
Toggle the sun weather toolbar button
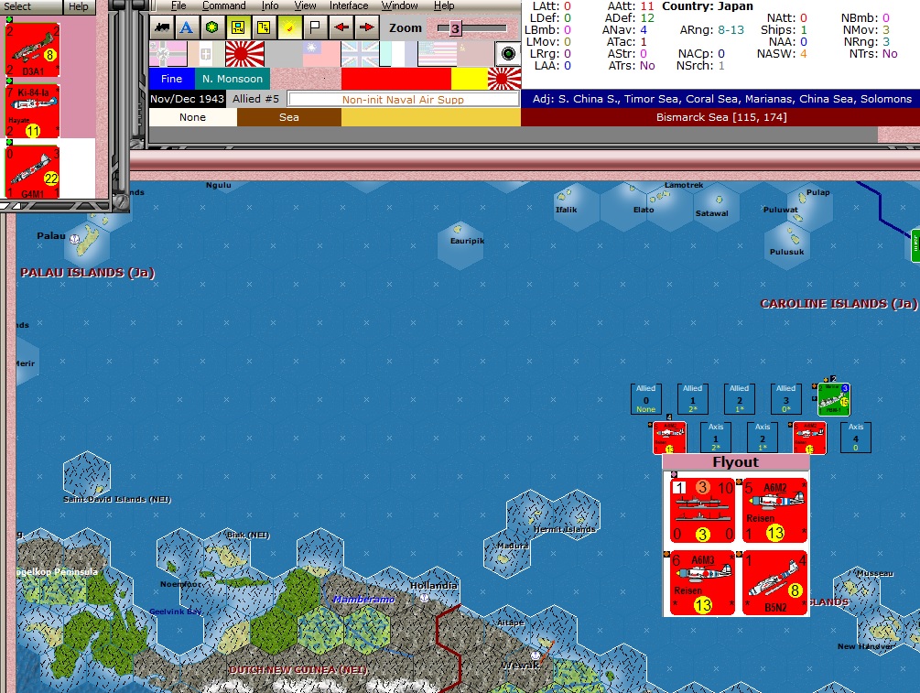tap(289, 27)
